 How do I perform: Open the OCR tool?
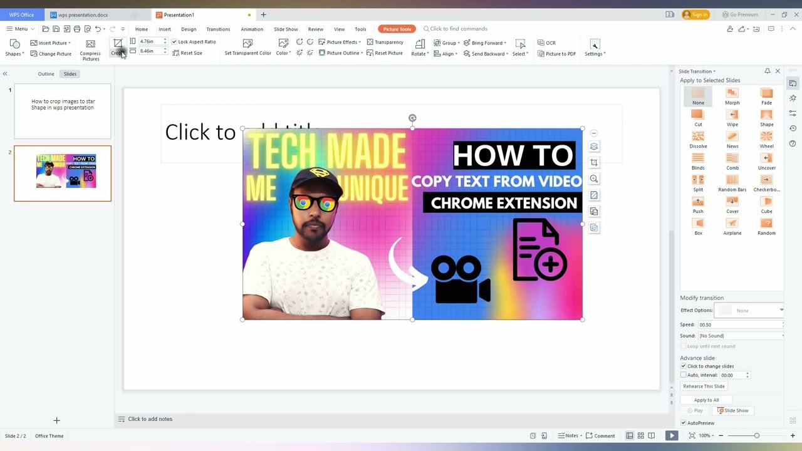click(546, 43)
